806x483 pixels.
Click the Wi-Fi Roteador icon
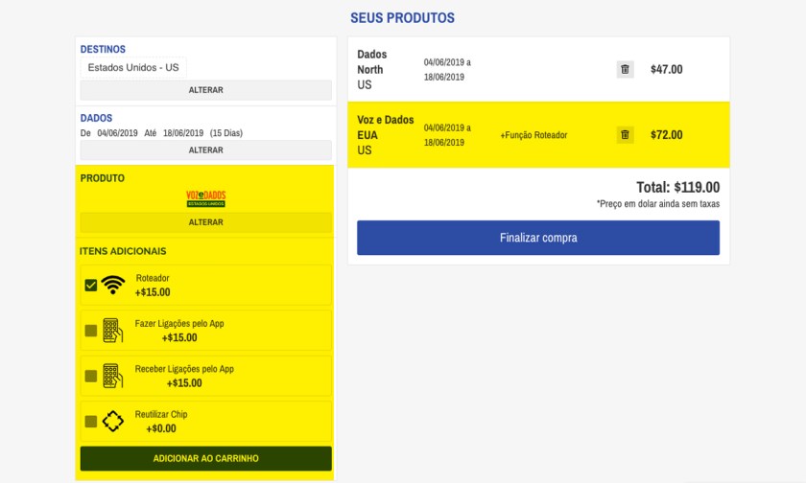(x=113, y=285)
